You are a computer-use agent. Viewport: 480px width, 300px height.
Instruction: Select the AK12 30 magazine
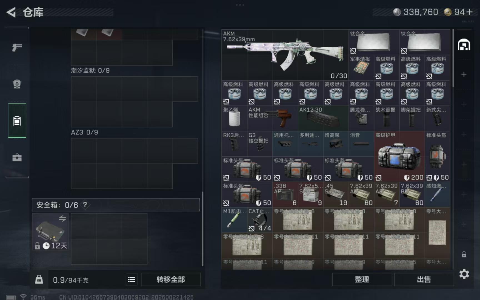tap(323, 119)
